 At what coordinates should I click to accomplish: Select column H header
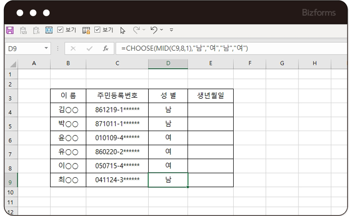click(x=315, y=63)
